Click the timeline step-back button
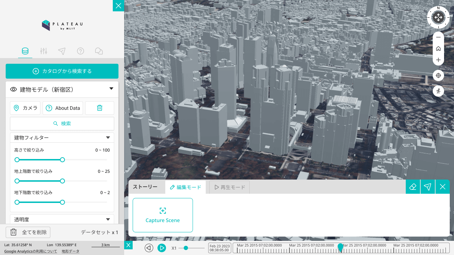The width and height of the screenshot is (454, 255). 149,248
